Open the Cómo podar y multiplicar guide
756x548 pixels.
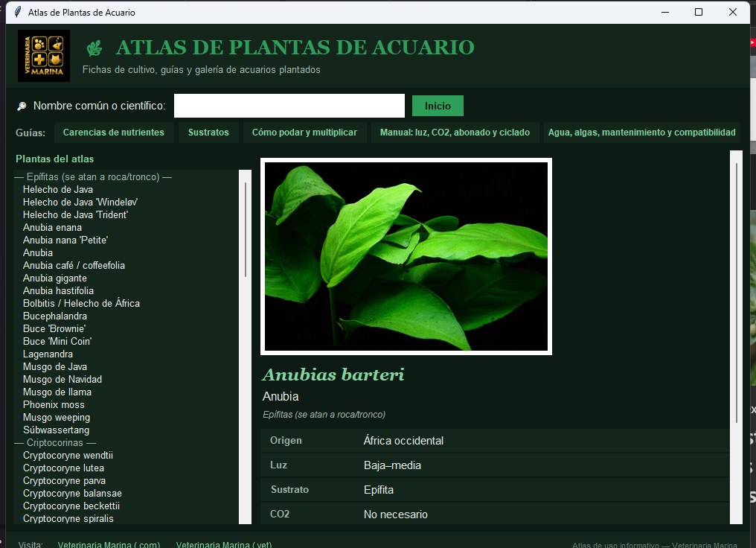[x=304, y=133]
